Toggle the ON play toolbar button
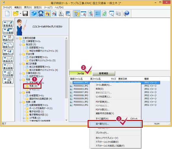This screenshot has width=172, height=149. click(41, 14)
